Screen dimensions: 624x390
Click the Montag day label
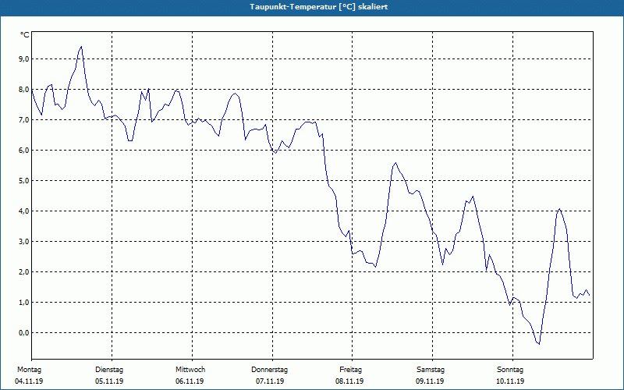[x=29, y=370]
